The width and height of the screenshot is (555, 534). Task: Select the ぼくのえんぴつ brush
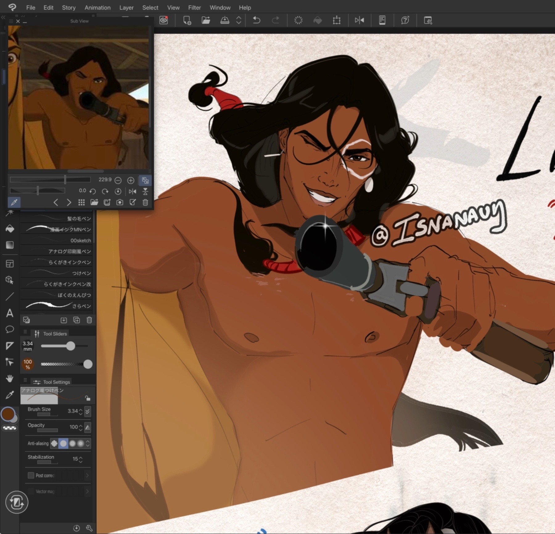pyautogui.click(x=56, y=295)
